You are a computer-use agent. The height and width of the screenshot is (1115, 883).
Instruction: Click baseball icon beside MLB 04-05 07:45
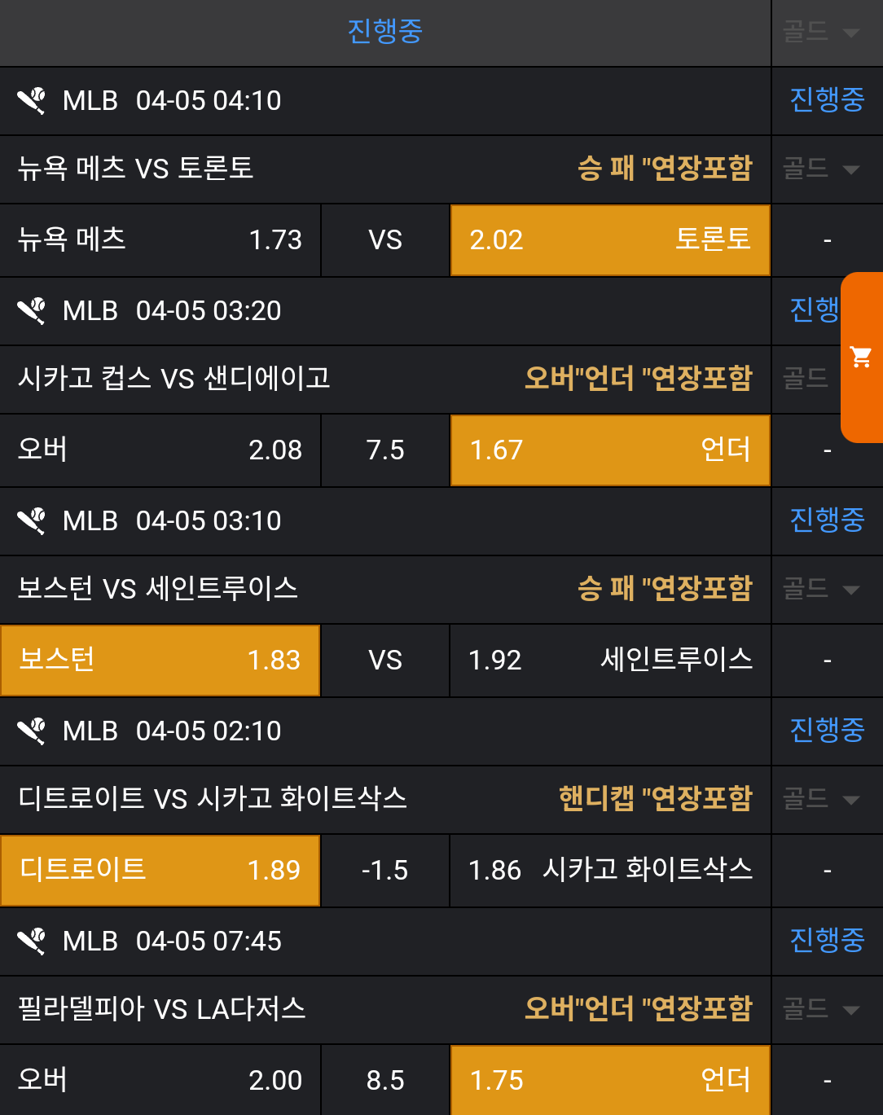coord(32,942)
